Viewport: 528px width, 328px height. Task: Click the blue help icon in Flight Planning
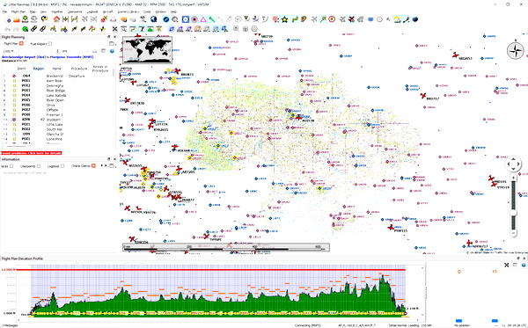(112, 51)
